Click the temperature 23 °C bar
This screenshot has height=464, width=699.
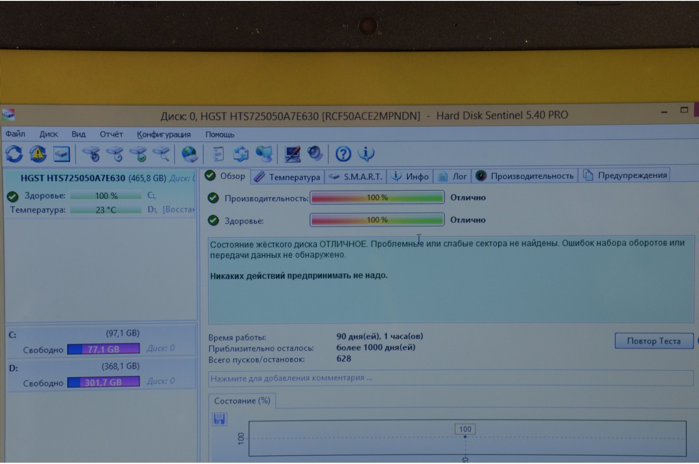click(106, 210)
